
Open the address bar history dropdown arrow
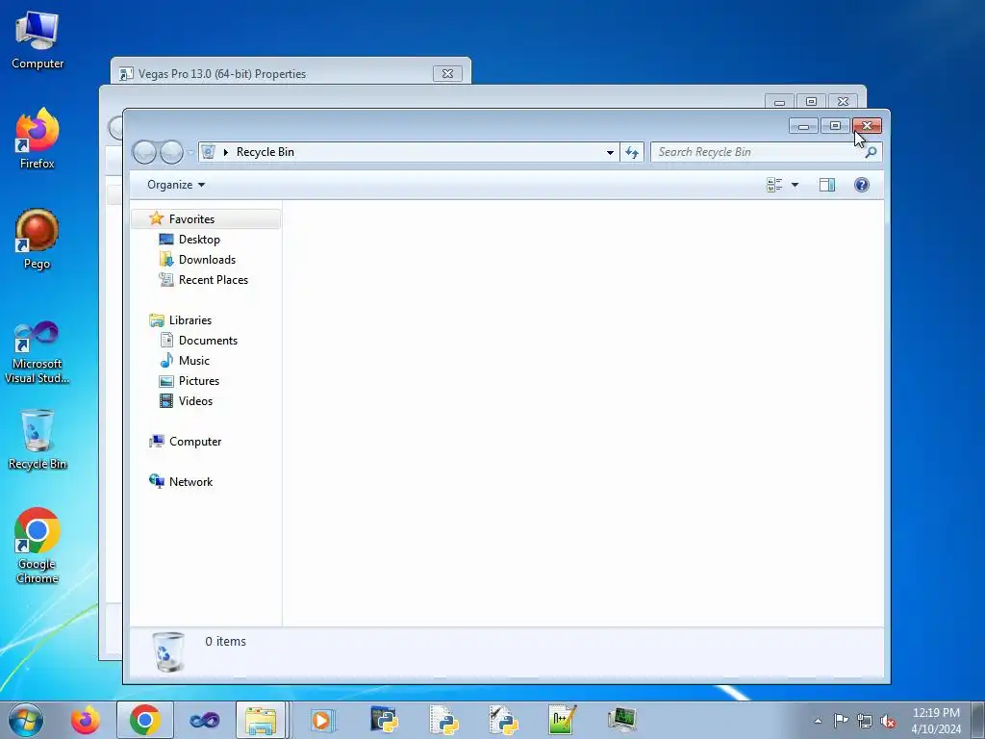(609, 152)
